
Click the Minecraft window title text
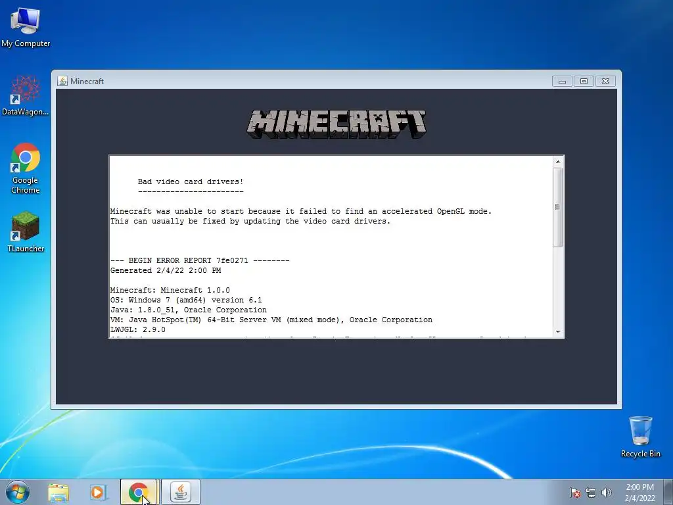87,81
